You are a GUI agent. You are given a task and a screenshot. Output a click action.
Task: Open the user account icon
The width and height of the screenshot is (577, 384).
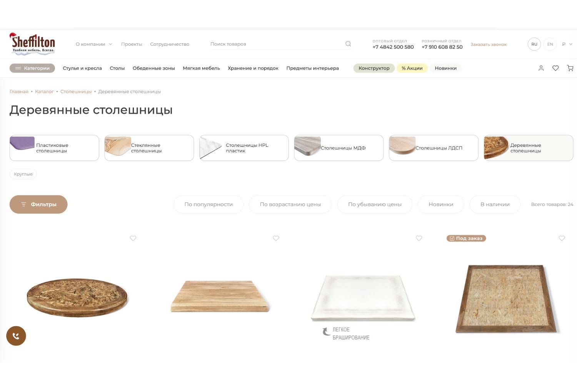541,68
